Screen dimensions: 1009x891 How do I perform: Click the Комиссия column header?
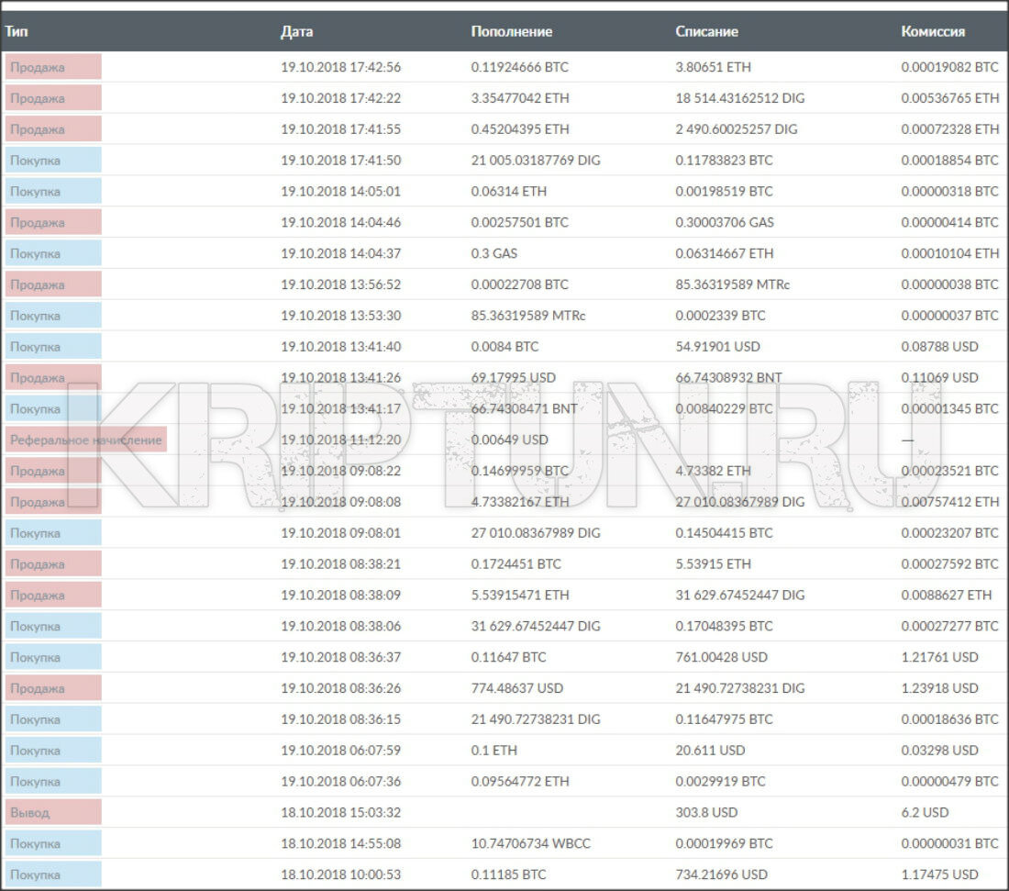[933, 31]
